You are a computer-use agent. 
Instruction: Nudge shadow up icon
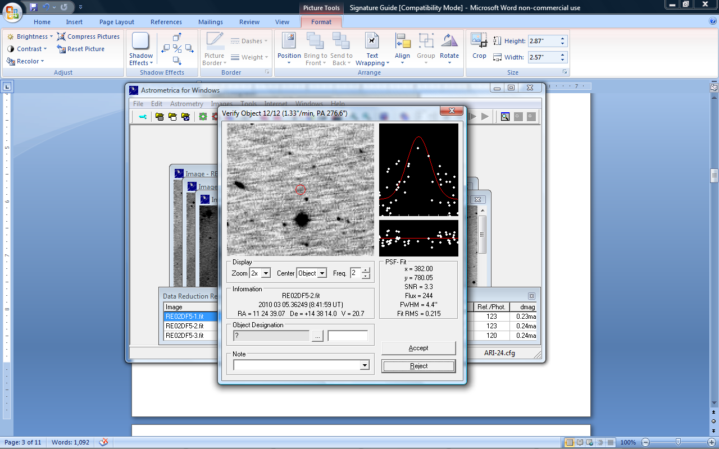pos(177,37)
